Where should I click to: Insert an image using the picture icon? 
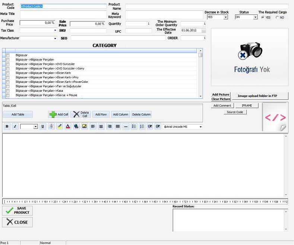coord(84,126)
